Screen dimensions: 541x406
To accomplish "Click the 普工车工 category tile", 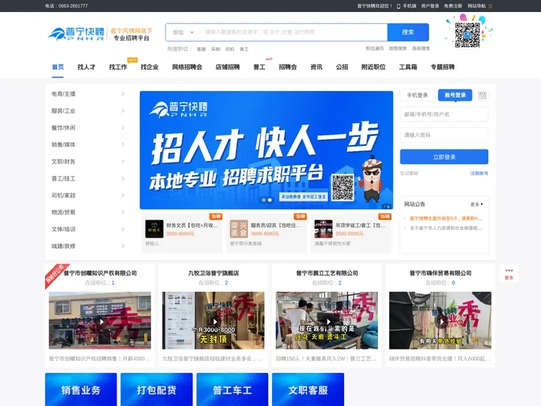I will 232,389.
